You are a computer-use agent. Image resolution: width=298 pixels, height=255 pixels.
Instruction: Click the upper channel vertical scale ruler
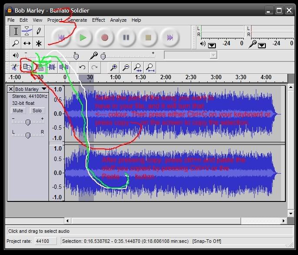point(57,114)
